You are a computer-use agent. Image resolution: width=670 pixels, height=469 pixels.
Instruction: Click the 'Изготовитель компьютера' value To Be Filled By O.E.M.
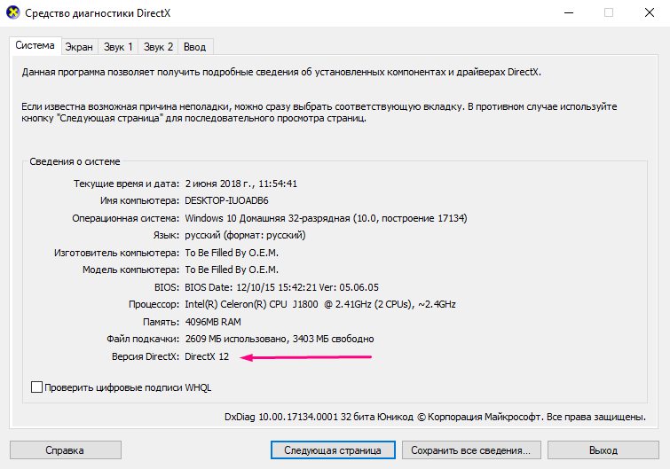(232, 253)
